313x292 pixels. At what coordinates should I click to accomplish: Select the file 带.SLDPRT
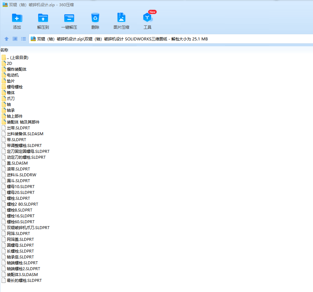pos(14,140)
